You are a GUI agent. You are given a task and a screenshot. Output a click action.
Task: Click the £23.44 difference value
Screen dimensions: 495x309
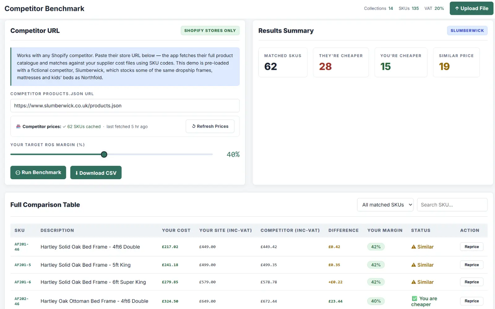(x=335, y=301)
